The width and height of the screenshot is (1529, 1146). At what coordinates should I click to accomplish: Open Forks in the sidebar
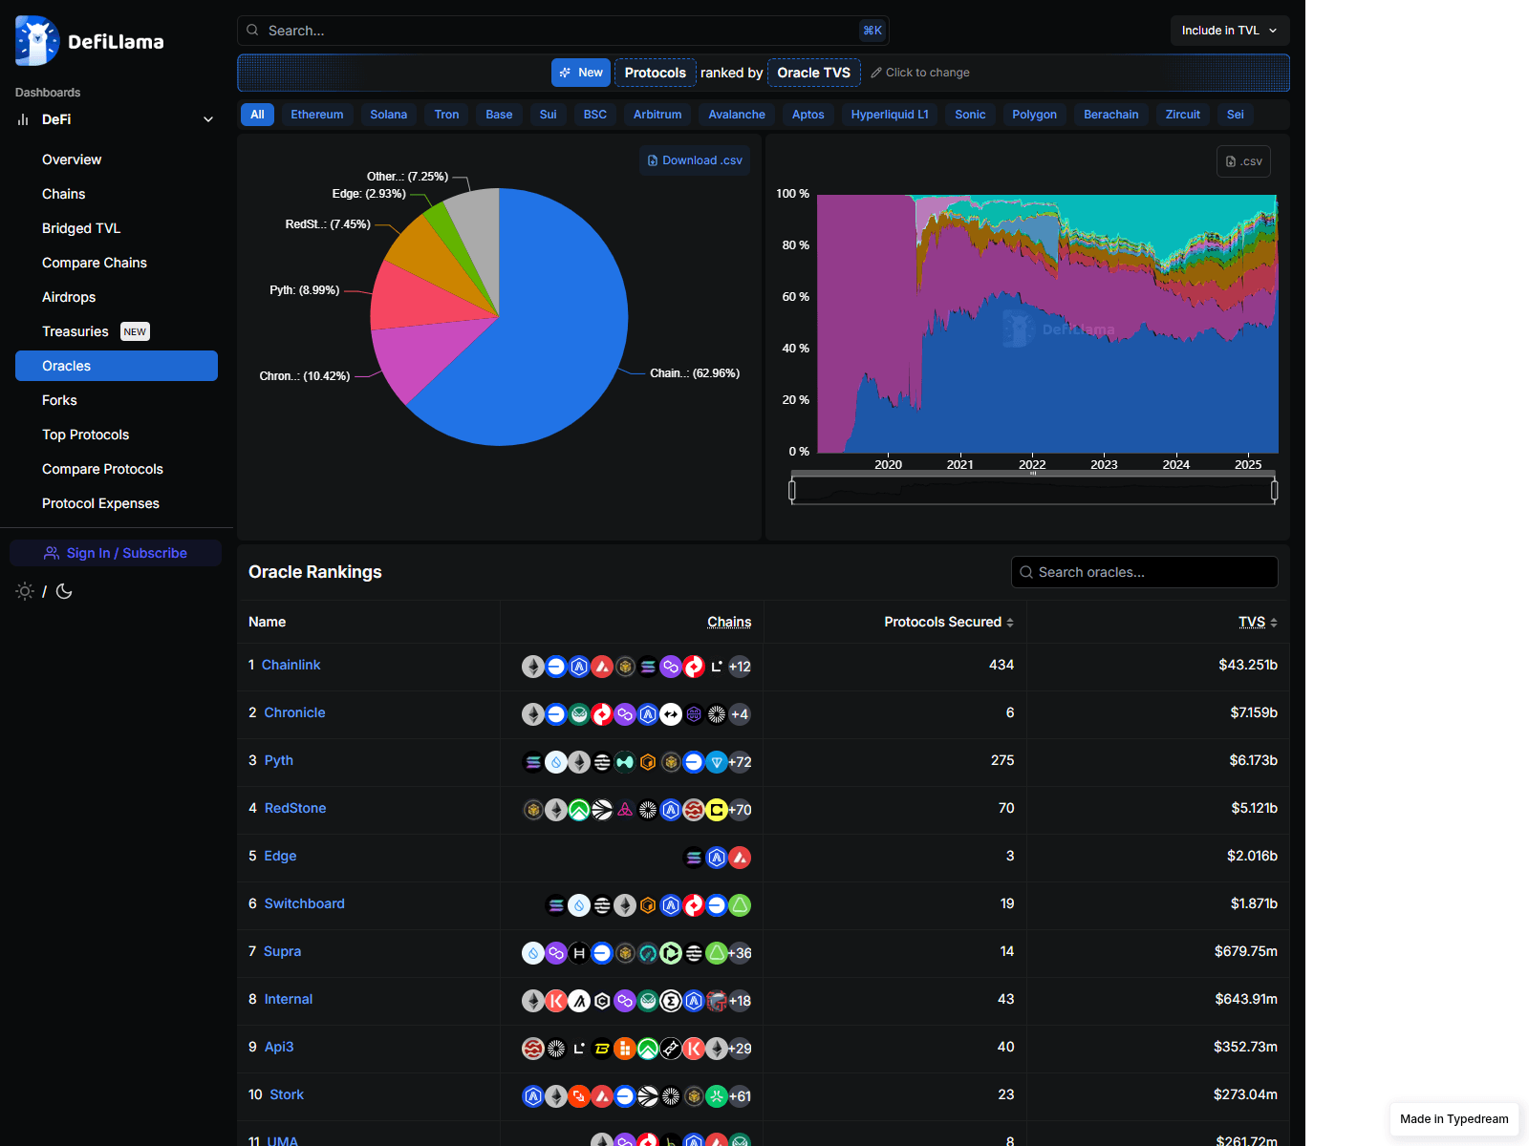(x=59, y=400)
